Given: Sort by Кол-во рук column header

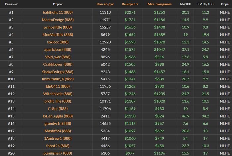Looking at the screenshot, I should pyautogui.click(x=105, y=4).
